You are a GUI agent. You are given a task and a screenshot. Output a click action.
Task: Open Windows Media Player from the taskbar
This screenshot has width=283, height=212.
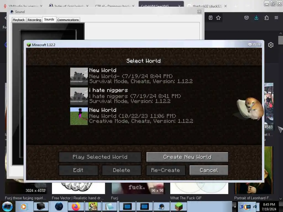pyautogui.click(x=24, y=206)
